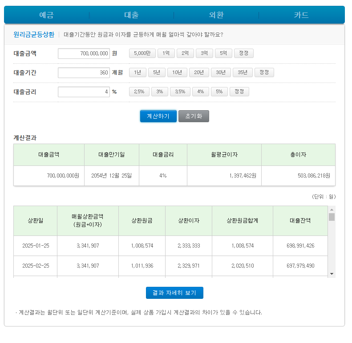Screen dimensions: 352x343
Task: Click the scrollbar up arrow
Action: tap(332, 210)
